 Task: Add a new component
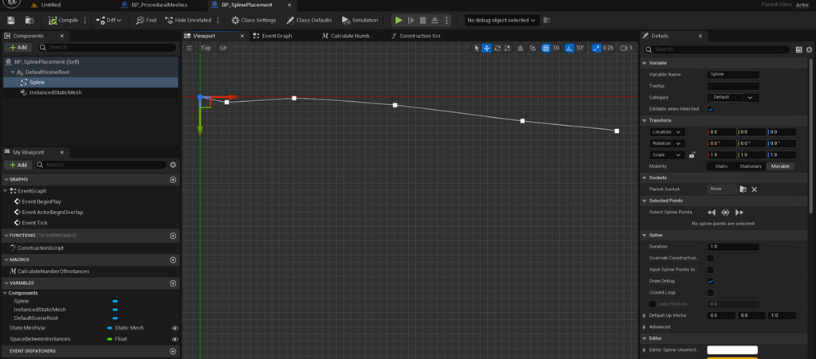(x=18, y=47)
